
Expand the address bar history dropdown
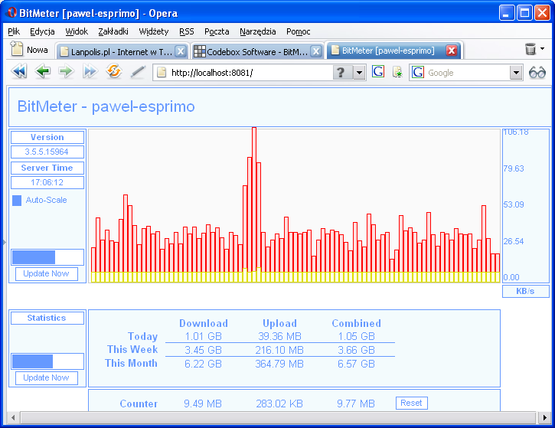tap(360, 73)
